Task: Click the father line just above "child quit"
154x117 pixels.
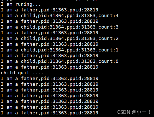Action: [x=50, y=67]
